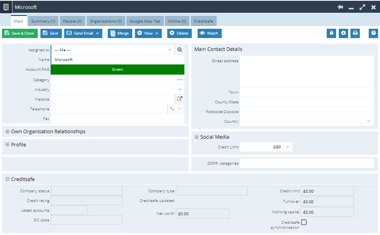Expand the Social Media section
380x235 pixels.
point(196,137)
